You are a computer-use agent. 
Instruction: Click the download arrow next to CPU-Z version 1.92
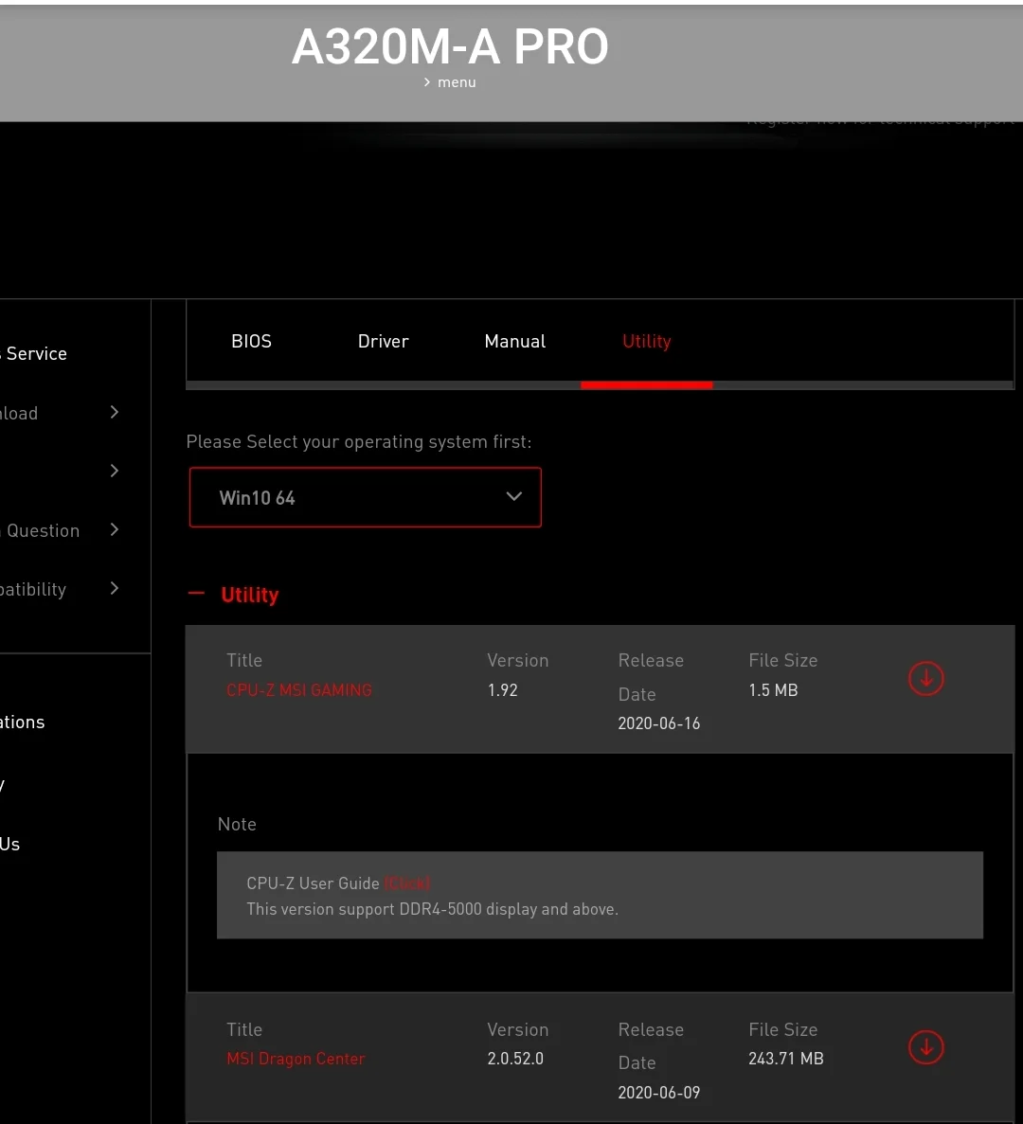pyautogui.click(x=925, y=678)
